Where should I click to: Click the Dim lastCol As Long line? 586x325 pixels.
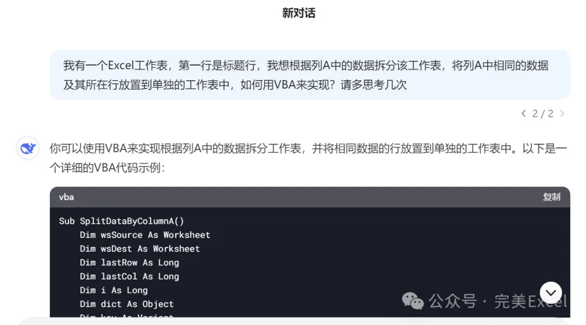(129, 276)
